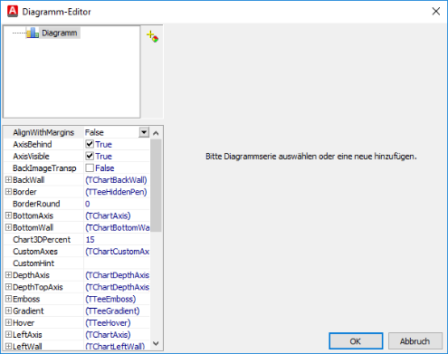Expand the Border property node
This screenshot has height=354, width=448.
(8, 192)
